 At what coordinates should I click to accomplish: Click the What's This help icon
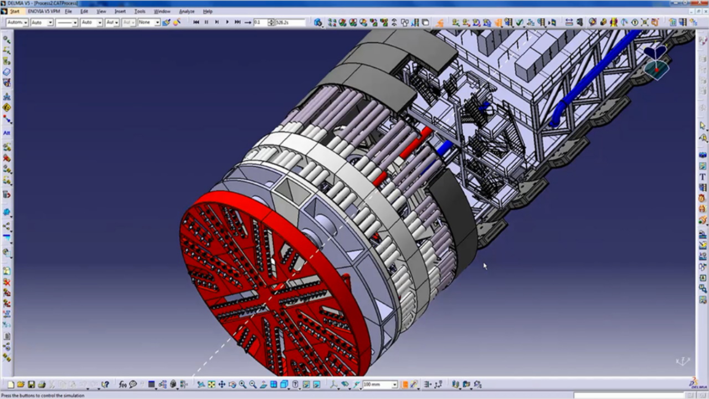pyautogui.click(x=105, y=384)
